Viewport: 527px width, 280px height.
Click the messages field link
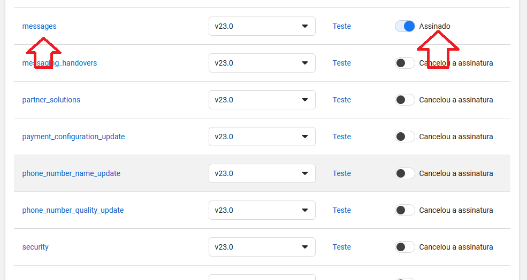point(39,26)
